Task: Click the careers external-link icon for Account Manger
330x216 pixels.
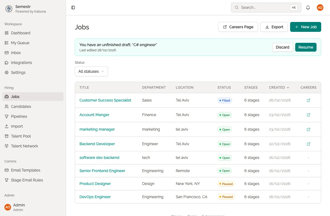Action: point(308,115)
